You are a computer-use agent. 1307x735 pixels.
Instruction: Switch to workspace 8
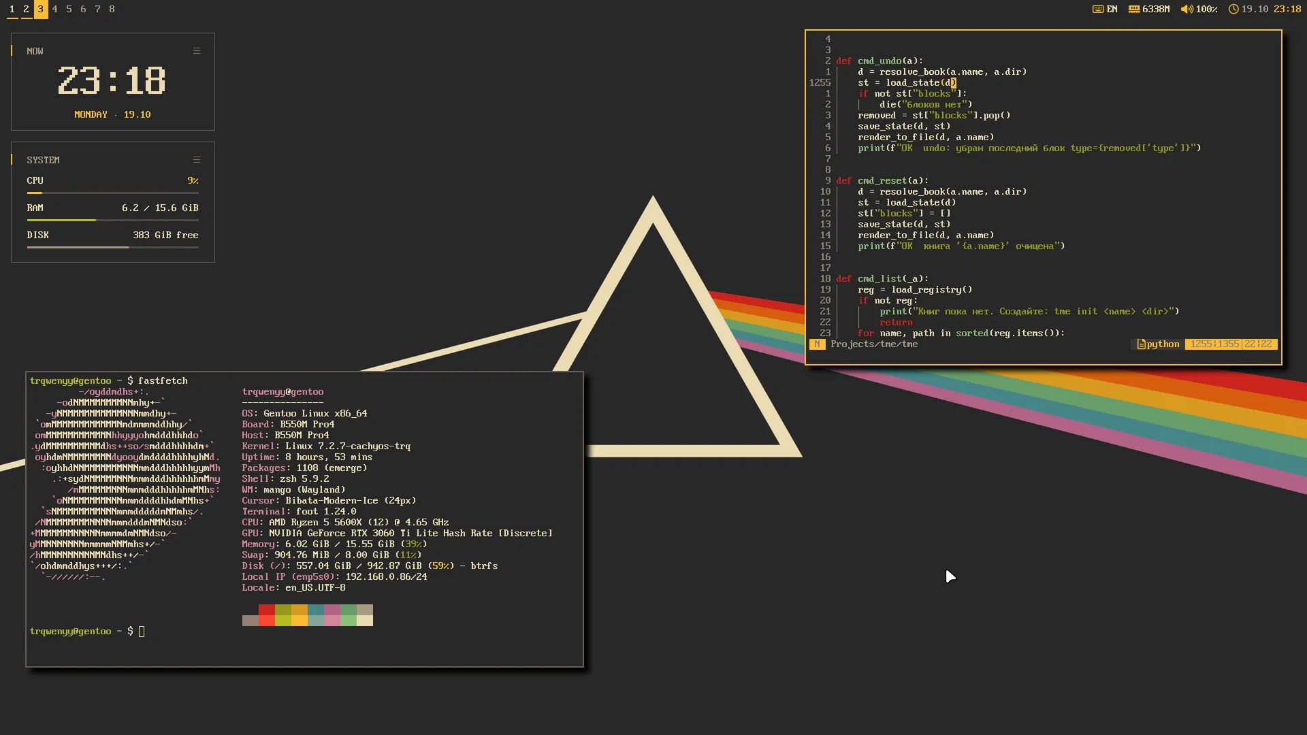click(112, 9)
